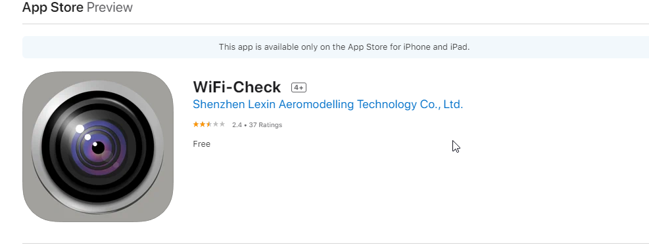Open Shenzhen Lexin Aeromodelling Technology developer link

328,104
